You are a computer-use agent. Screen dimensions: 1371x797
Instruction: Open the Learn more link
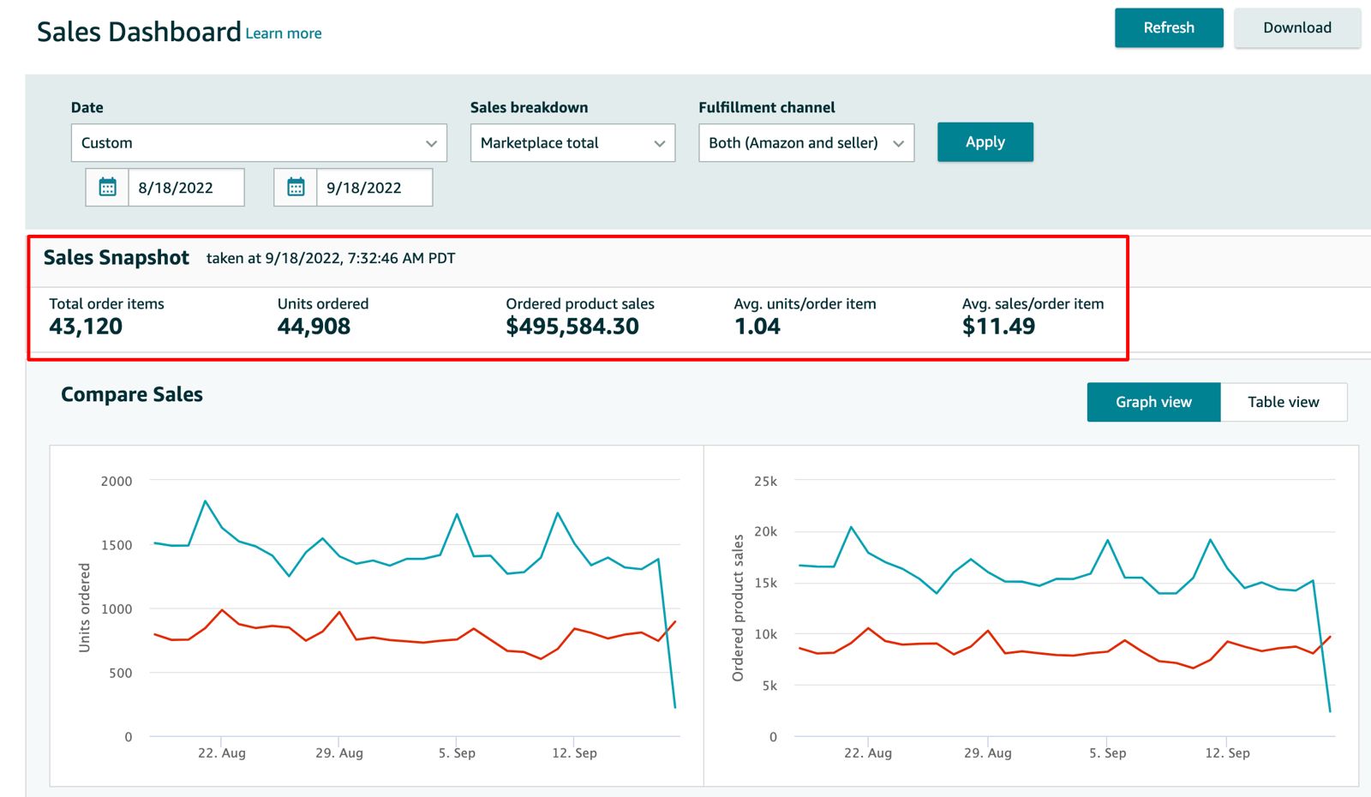(284, 33)
